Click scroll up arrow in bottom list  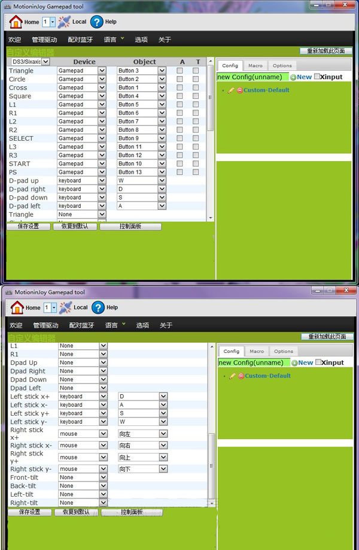tap(212, 346)
